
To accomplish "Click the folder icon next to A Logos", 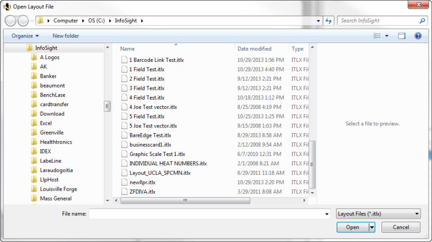I will coord(34,57).
